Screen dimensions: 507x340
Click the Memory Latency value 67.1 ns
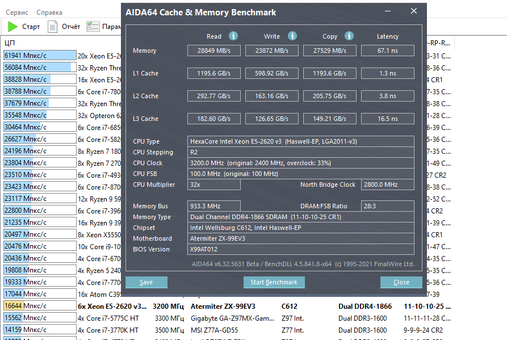click(x=387, y=51)
